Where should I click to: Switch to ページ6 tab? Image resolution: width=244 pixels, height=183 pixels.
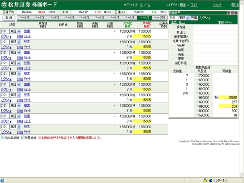[99, 18]
